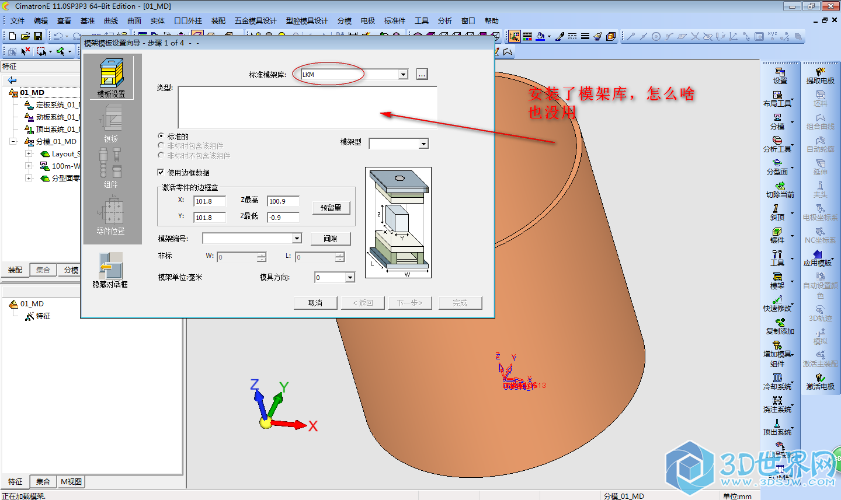Select the 分型面 parting surface tool
This screenshot has width=841, height=500.
[x=777, y=167]
